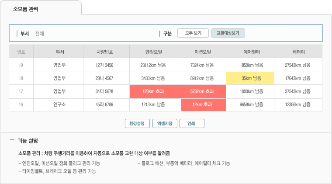Click the 구분 label
Screen dimensions: 332x184
tap(167, 34)
